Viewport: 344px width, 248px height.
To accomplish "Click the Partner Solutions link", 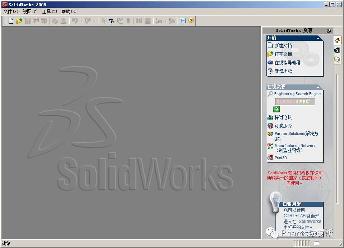I will (x=296, y=136).
